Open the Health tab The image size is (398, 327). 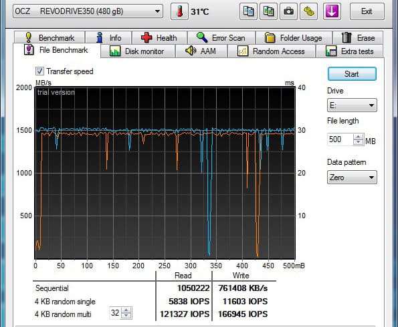(x=159, y=38)
